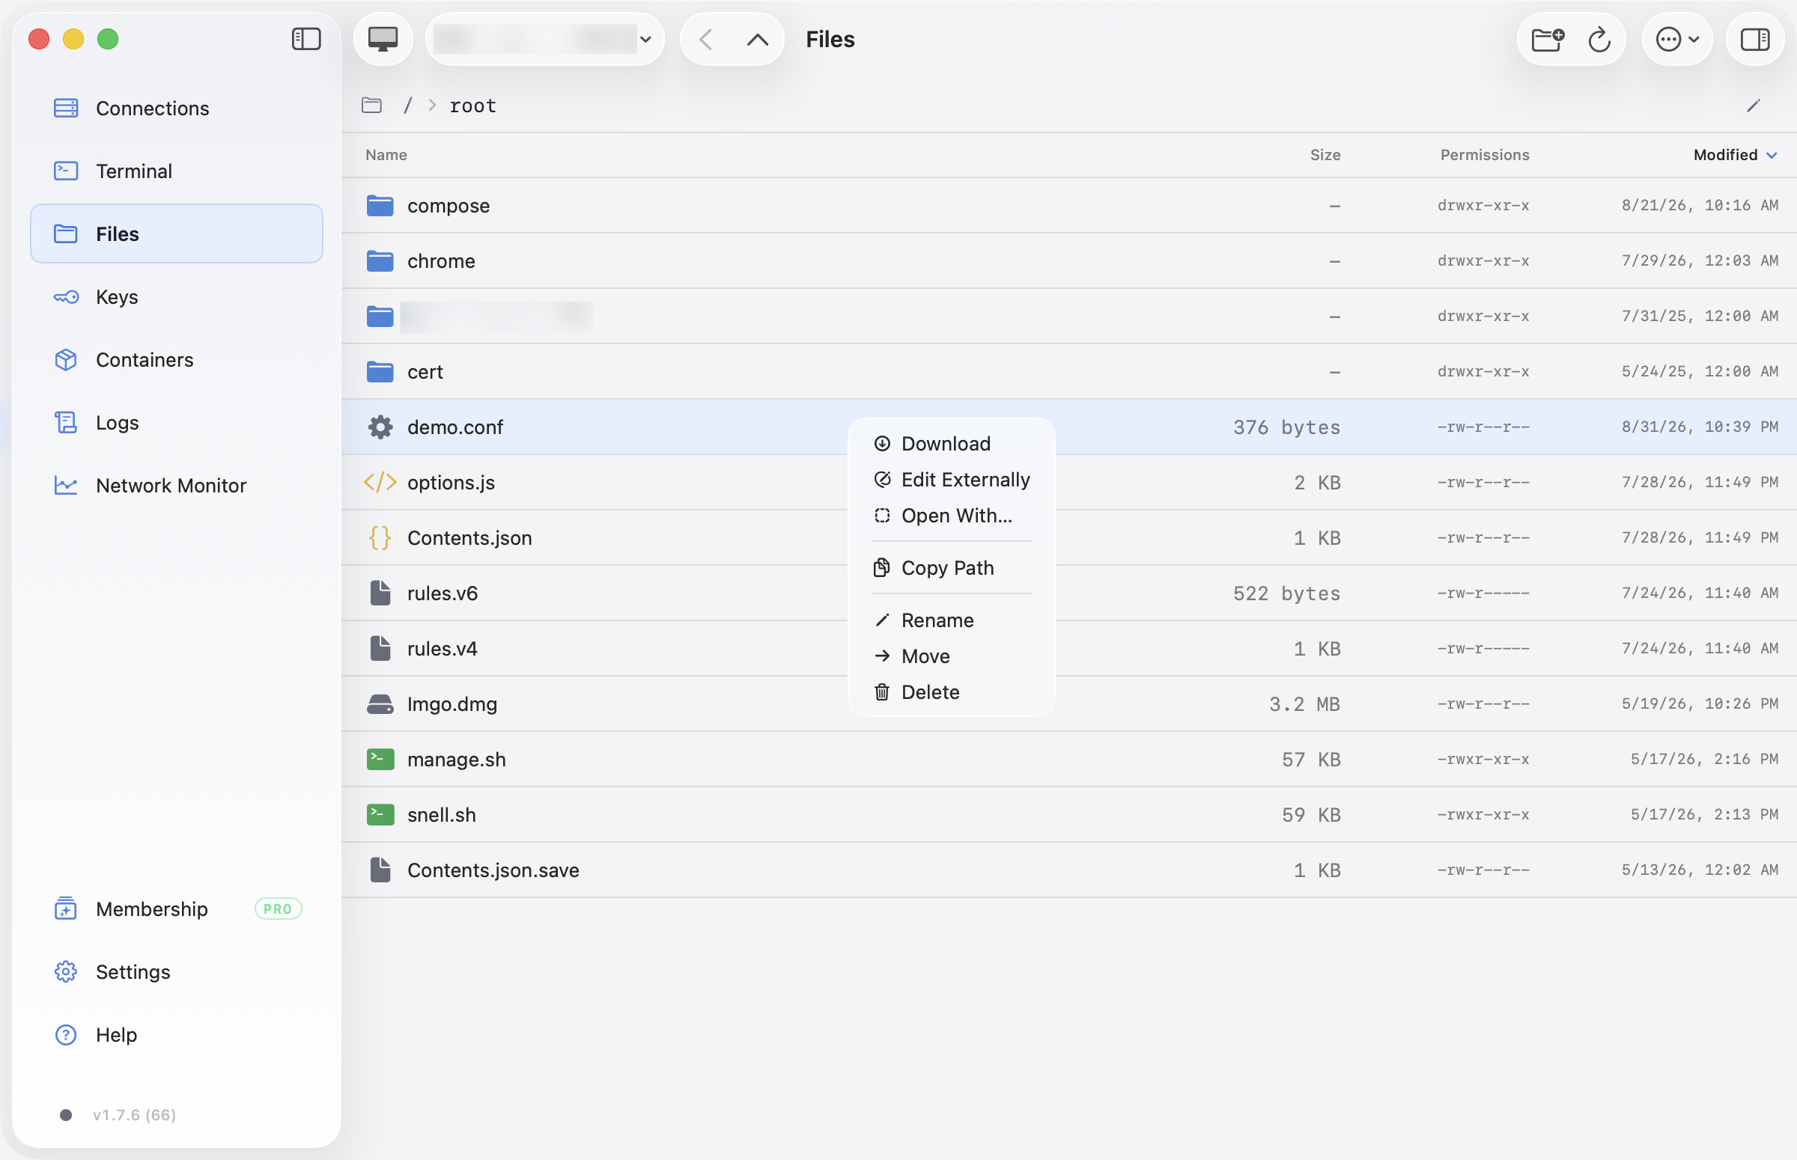Viewport: 1797px width, 1160px height.
Task: Go back with the left chevron
Action: click(706, 39)
